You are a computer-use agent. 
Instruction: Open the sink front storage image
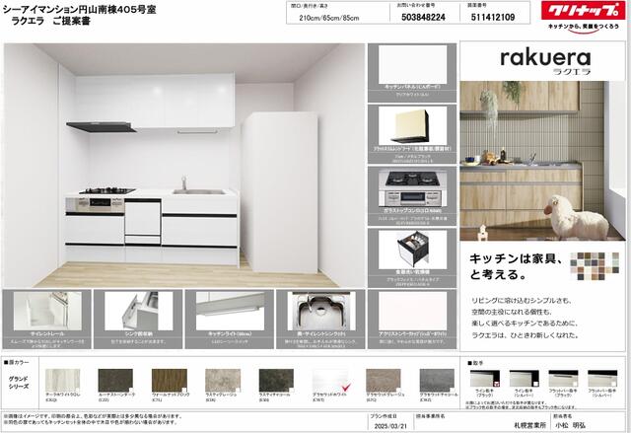(139, 311)
